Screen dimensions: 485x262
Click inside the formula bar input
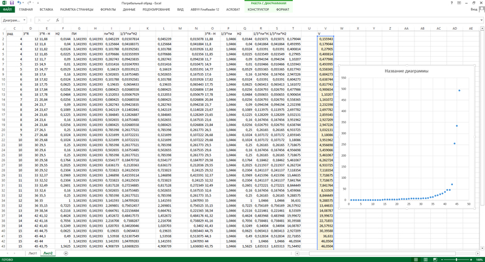(271, 20)
